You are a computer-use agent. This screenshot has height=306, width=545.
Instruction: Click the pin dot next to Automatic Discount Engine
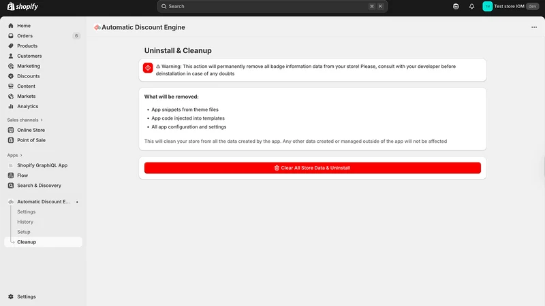[x=77, y=202]
